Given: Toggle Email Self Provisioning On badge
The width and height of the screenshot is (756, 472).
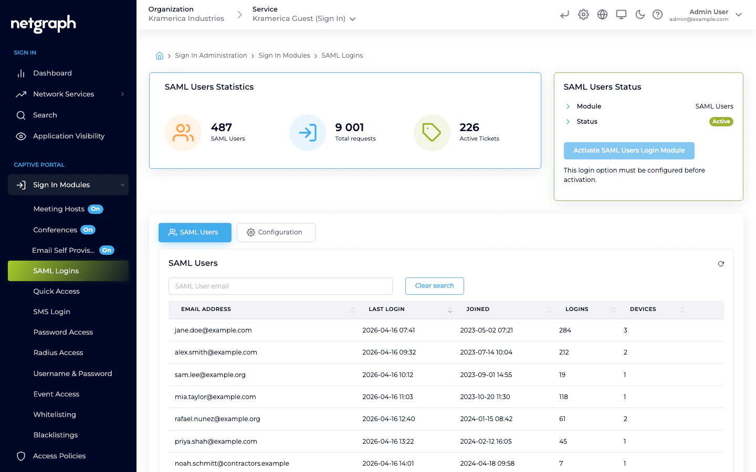Looking at the screenshot, I should [107, 250].
